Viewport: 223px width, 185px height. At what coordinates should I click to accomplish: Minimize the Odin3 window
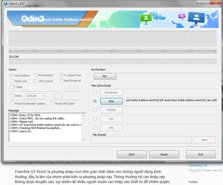[200, 3]
